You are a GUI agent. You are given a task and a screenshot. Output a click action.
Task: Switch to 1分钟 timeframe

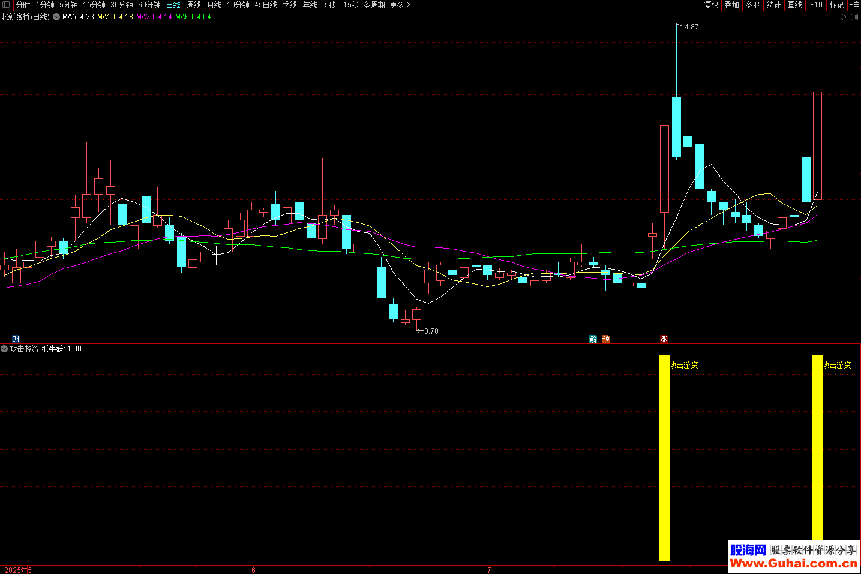(x=45, y=5)
